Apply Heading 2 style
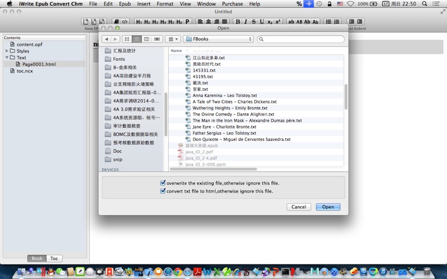This screenshot has height=279, width=447. 147,22
